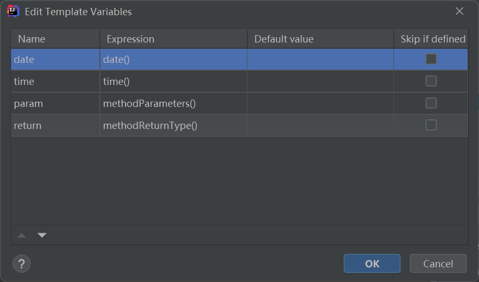Viewport: 479px width, 282px height.
Task: Close the Edit Template Variables dialog
Action: tap(459, 12)
